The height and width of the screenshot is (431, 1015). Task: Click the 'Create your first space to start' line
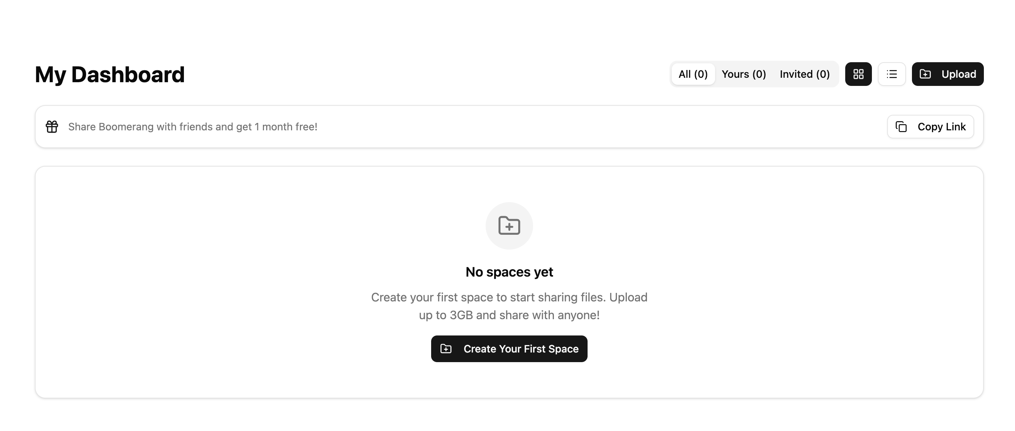509,297
